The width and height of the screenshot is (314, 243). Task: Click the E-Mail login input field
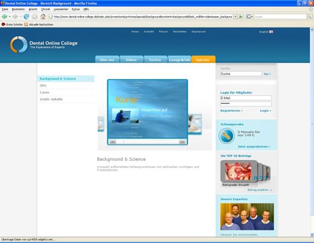pyautogui.click(x=246, y=98)
